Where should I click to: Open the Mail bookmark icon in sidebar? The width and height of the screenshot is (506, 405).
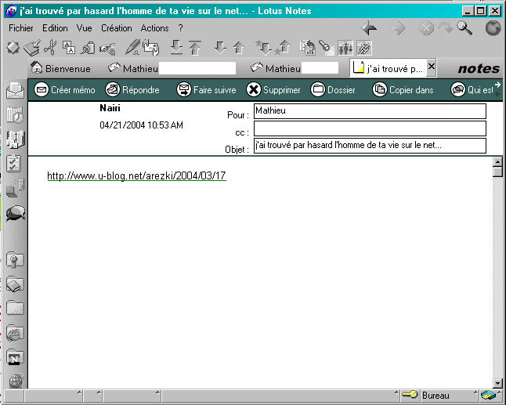[14, 90]
